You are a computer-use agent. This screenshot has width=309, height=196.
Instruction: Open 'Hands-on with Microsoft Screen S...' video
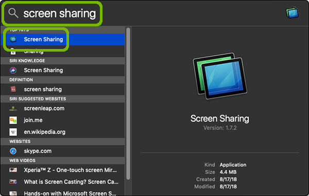click(x=63, y=192)
